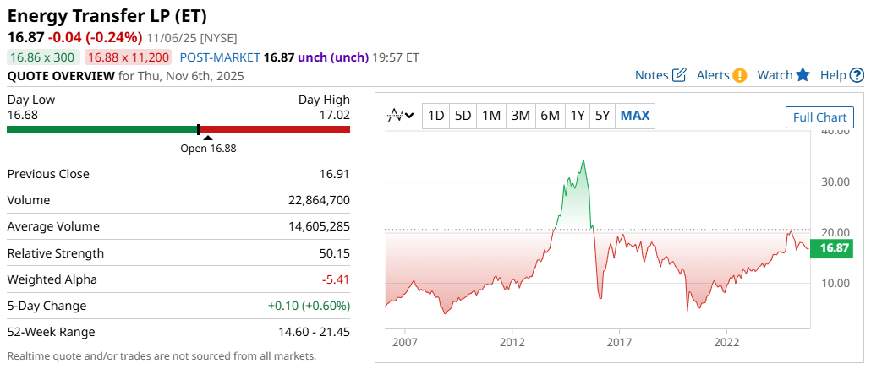
Task: Show the 1Y chart range
Action: (x=577, y=116)
